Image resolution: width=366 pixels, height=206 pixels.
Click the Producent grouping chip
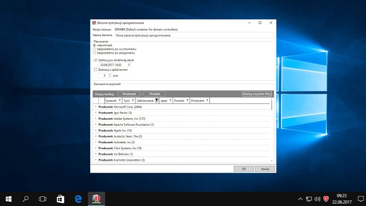[129, 94]
